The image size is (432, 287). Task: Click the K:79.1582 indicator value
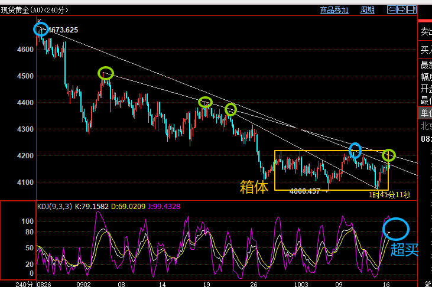coord(92,206)
